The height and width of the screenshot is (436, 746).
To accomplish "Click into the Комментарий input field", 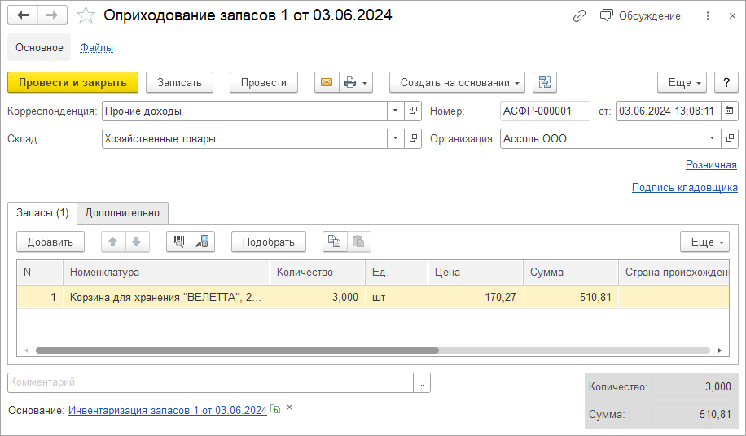I will pyautogui.click(x=210, y=382).
